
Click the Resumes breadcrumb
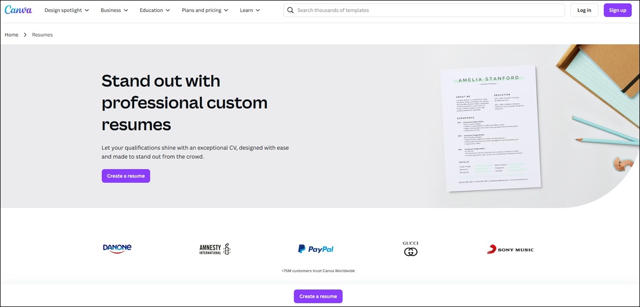point(42,35)
